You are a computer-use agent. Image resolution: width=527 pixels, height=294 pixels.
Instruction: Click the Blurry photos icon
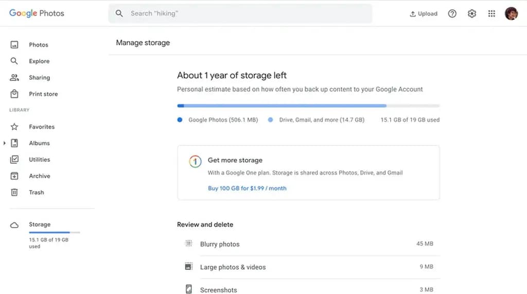pos(189,244)
